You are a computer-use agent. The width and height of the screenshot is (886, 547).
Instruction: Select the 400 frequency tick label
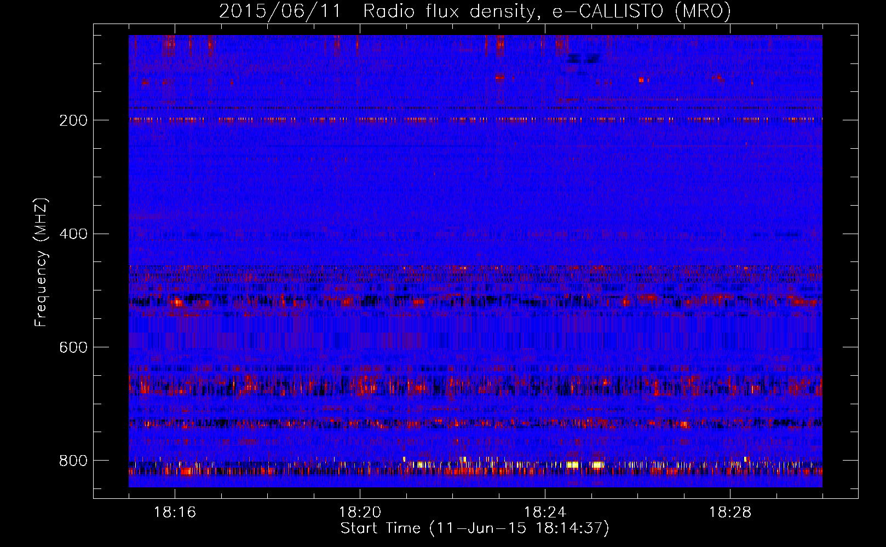[x=73, y=234]
